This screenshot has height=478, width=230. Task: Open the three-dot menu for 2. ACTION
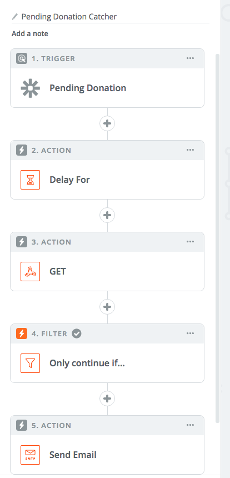(x=190, y=150)
